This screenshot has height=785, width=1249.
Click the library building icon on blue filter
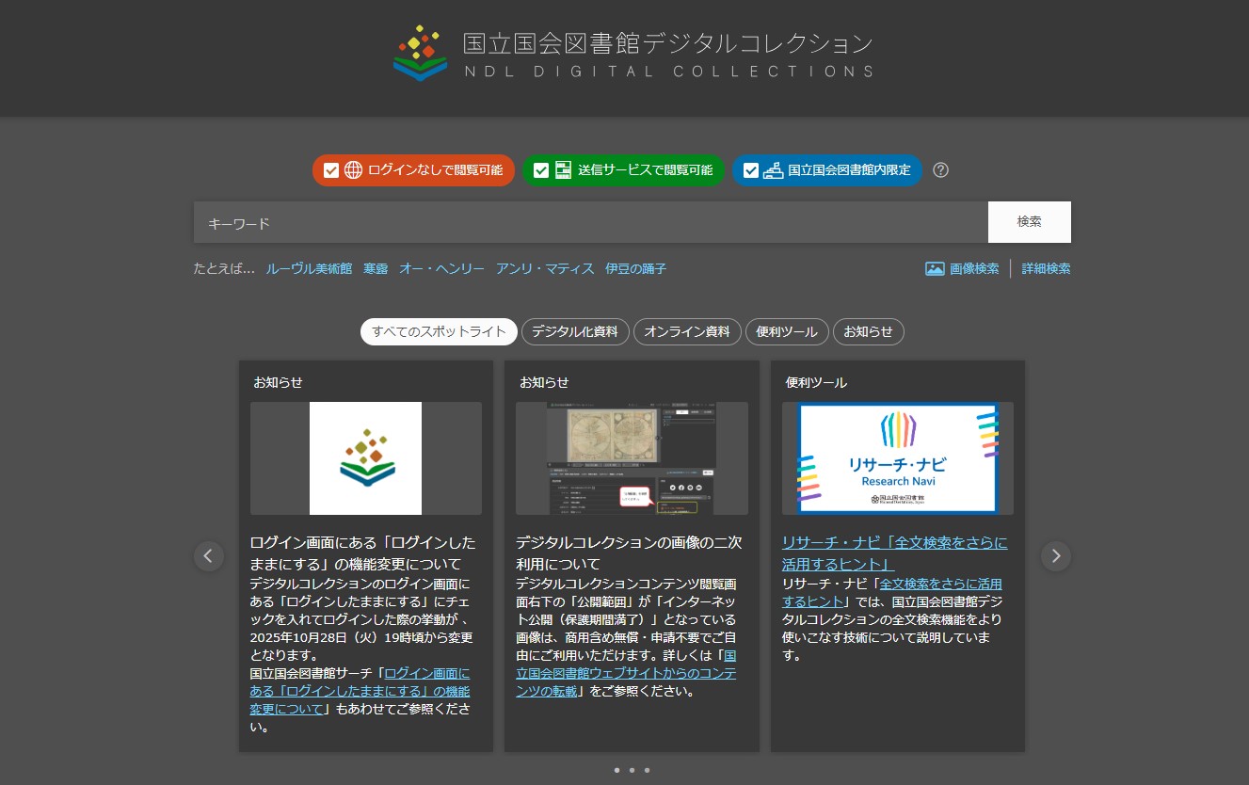coord(773,170)
